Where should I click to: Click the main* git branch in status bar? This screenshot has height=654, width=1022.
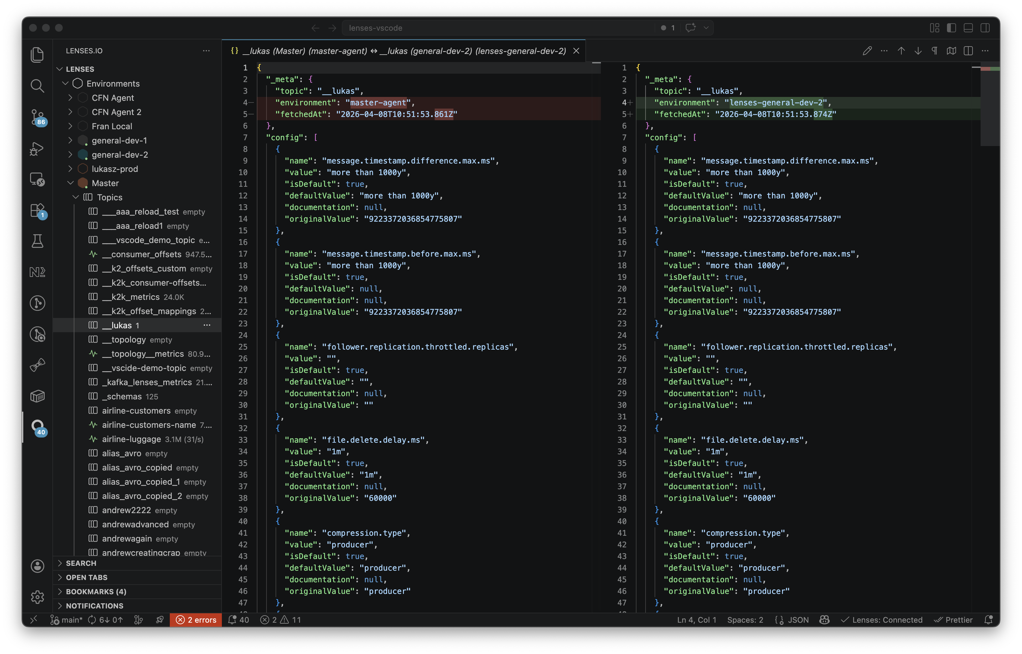click(66, 620)
